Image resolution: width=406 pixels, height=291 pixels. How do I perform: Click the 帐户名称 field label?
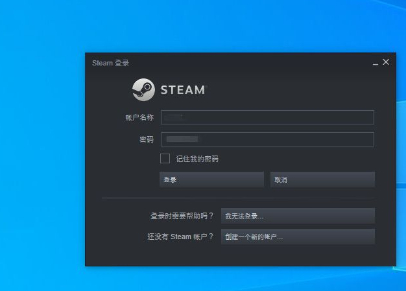tap(139, 117)
